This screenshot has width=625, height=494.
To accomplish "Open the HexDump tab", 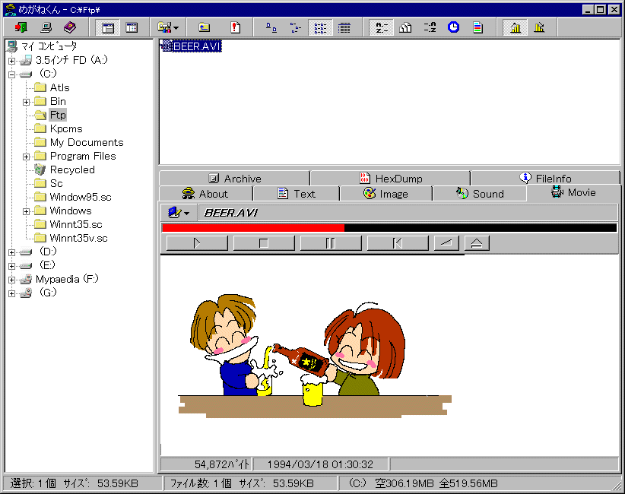I will [x=391, y=178].
